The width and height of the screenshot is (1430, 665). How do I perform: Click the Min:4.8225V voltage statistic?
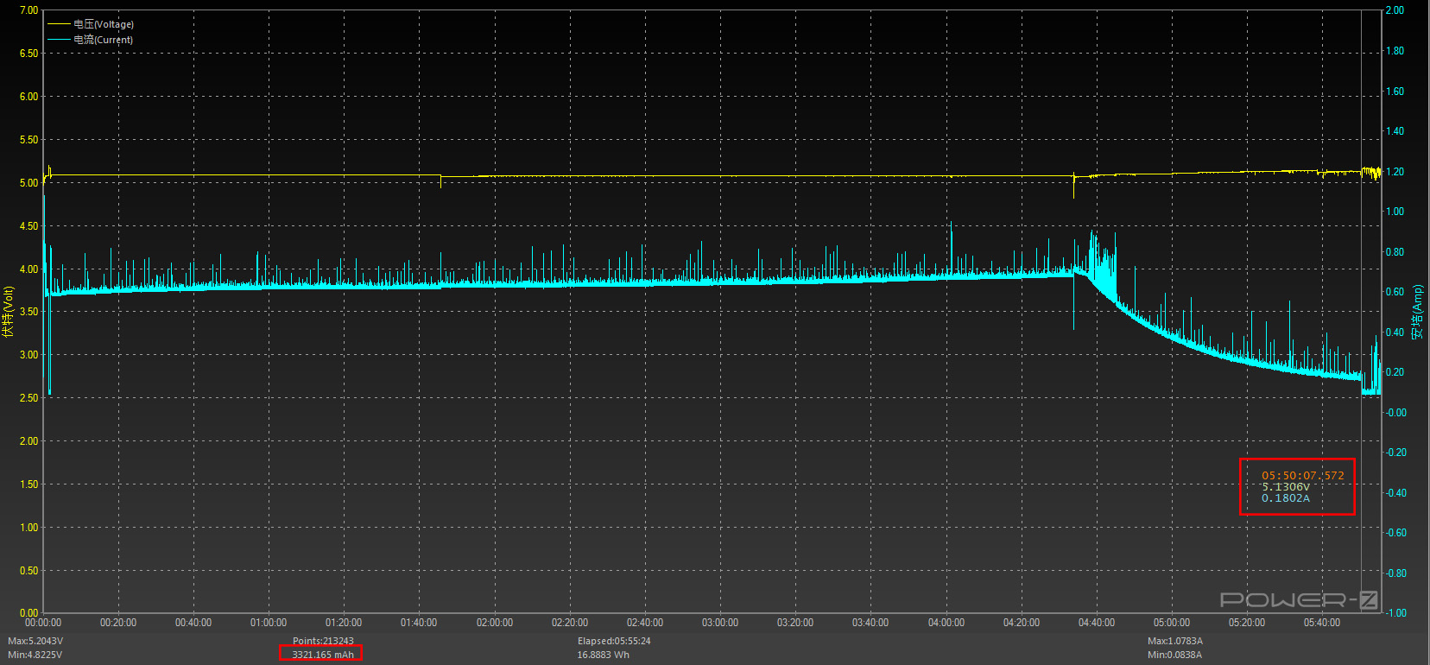[x=35, y=655]
